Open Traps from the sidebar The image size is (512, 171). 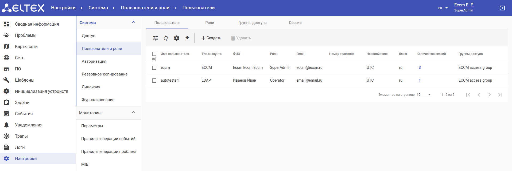click(x=21, y=136)
